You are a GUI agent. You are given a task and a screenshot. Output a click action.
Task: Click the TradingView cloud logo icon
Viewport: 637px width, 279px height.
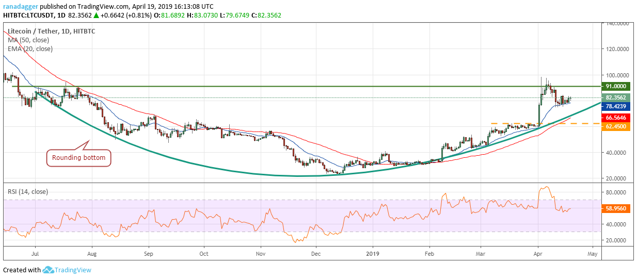click(x=49, y=270)
